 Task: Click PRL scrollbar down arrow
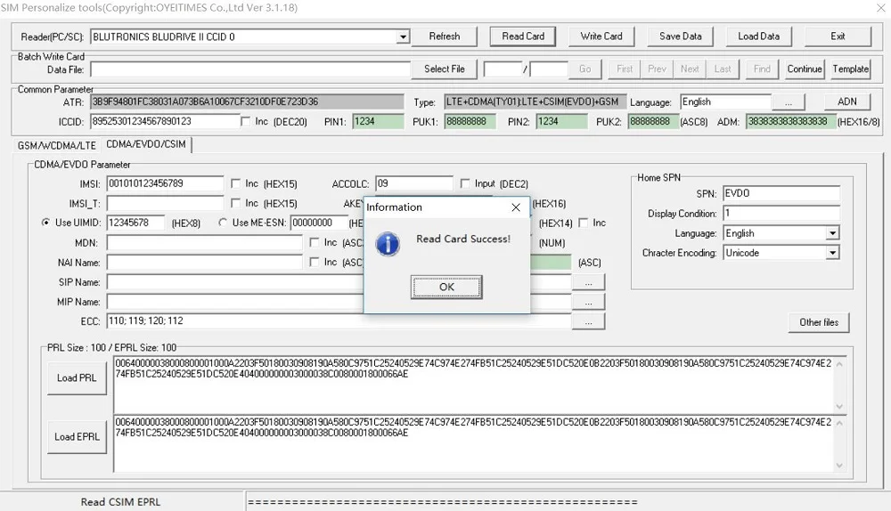click(839, 407)
